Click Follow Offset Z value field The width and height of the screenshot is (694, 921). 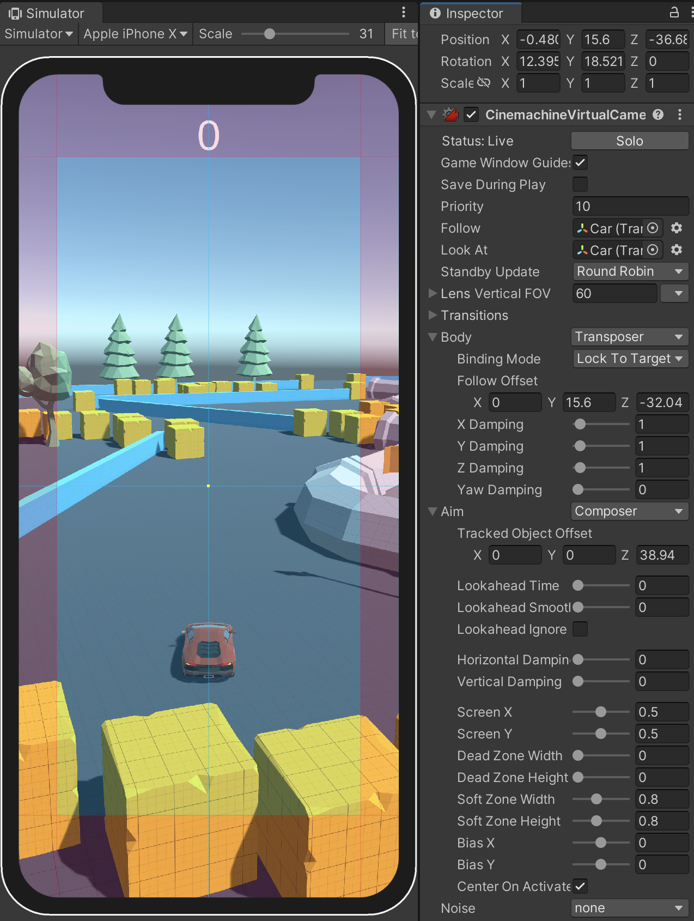[662, 402]
